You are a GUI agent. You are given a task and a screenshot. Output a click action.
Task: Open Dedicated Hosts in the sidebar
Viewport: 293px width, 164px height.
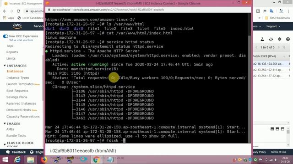coord(19,110)
